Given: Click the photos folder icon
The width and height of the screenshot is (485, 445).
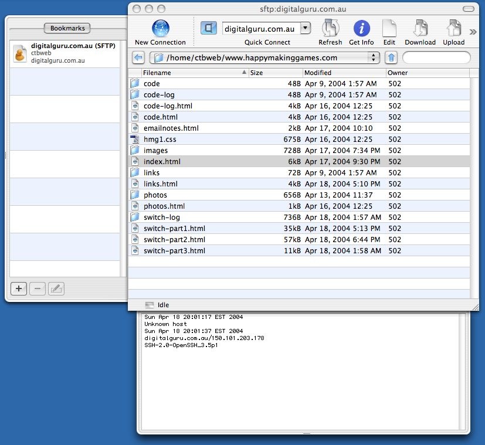Looking at the screenshot, I should pos(135,195).
